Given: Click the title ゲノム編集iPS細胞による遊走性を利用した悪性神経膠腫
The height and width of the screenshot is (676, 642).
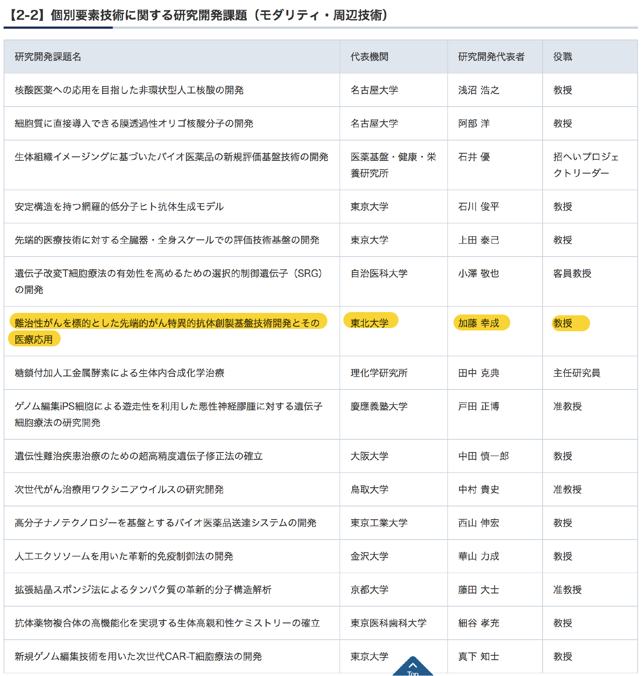Looking at the screenshot, I should tap(168, 415).
